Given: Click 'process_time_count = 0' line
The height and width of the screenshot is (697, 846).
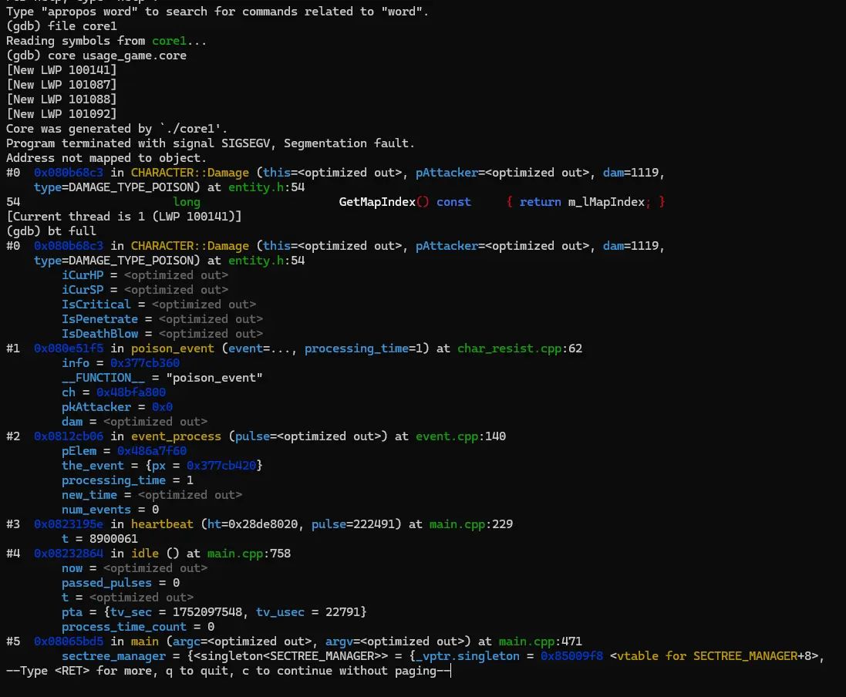Looking at the screenshot, I should click(138, 626).
